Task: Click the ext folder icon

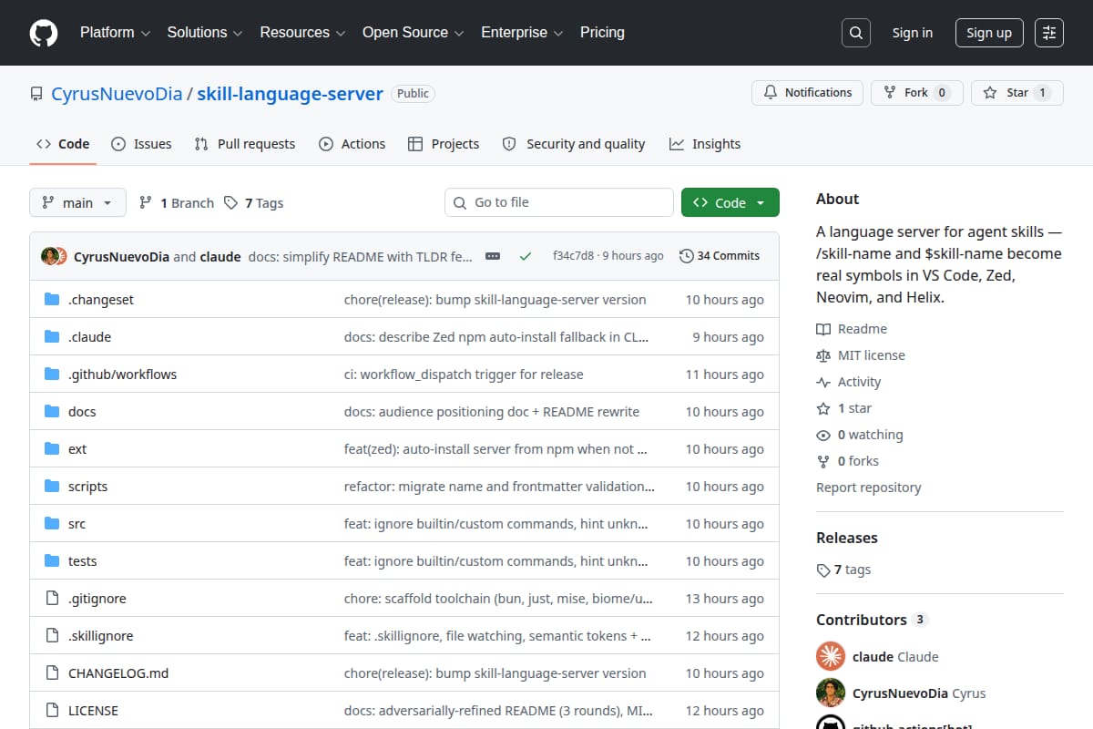Action: [x=52, y=449]
